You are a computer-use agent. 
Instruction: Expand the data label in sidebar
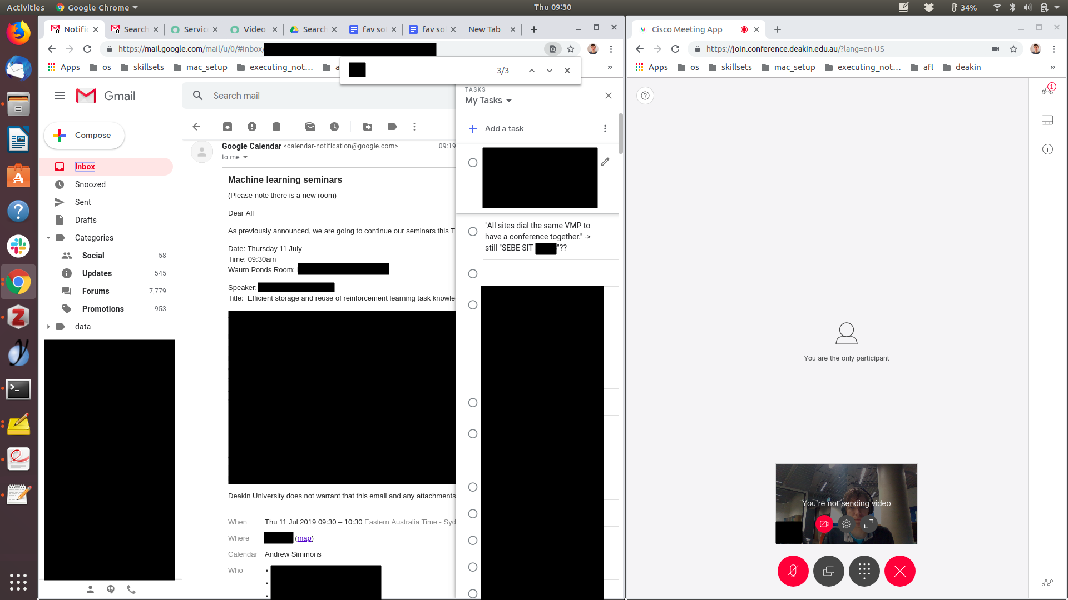click(48, 327)
